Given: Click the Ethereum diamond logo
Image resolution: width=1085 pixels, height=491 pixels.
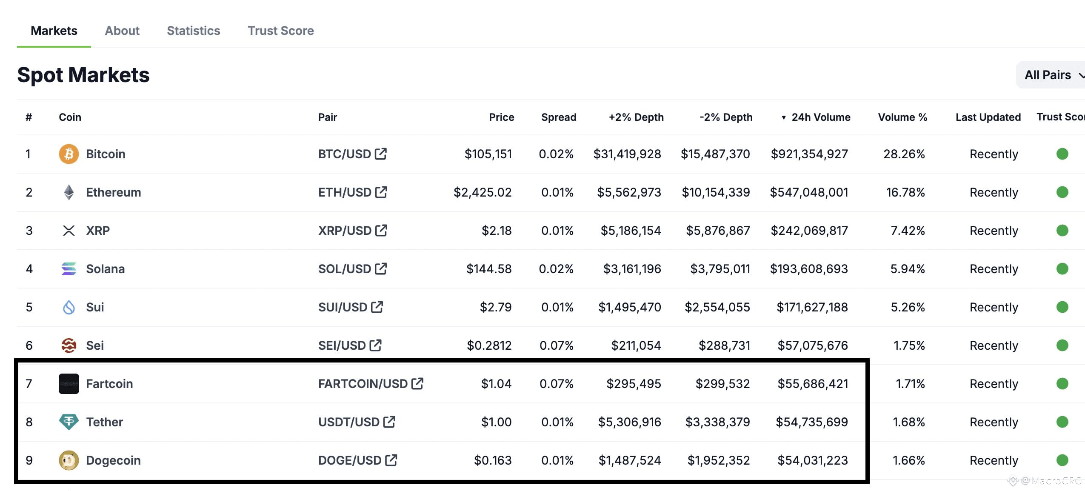Looking at the screenshot, I should tap(69, 192).
